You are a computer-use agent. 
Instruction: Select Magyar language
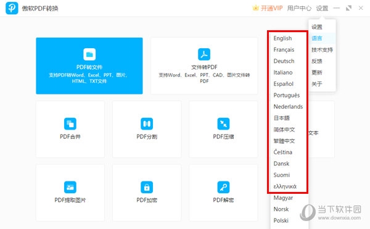point(283,198)
